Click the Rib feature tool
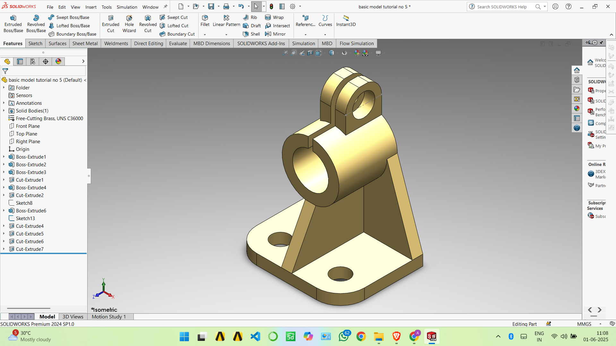This screenshot has width=616, height=346. [x=250, y=17]
